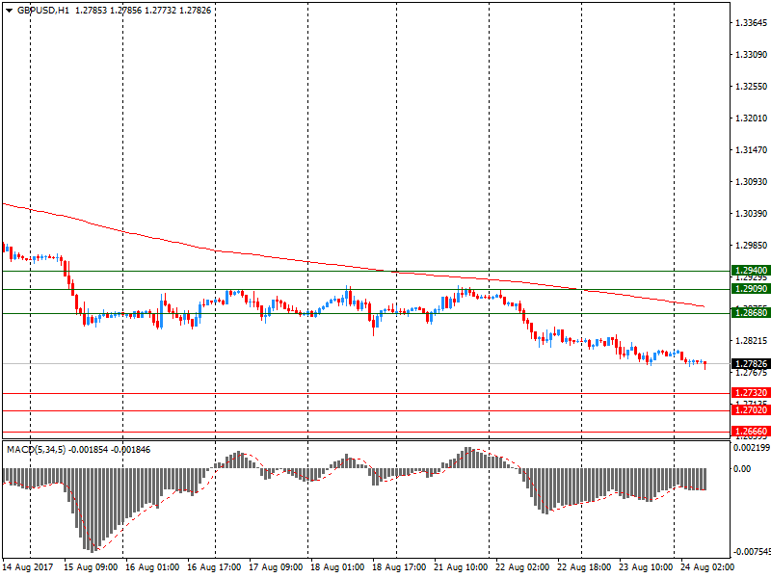Select the 21 Aug 10:00 time label
The height and width of the screenshot is (578, 771).
pyautogui.click(x=461, y=567)
